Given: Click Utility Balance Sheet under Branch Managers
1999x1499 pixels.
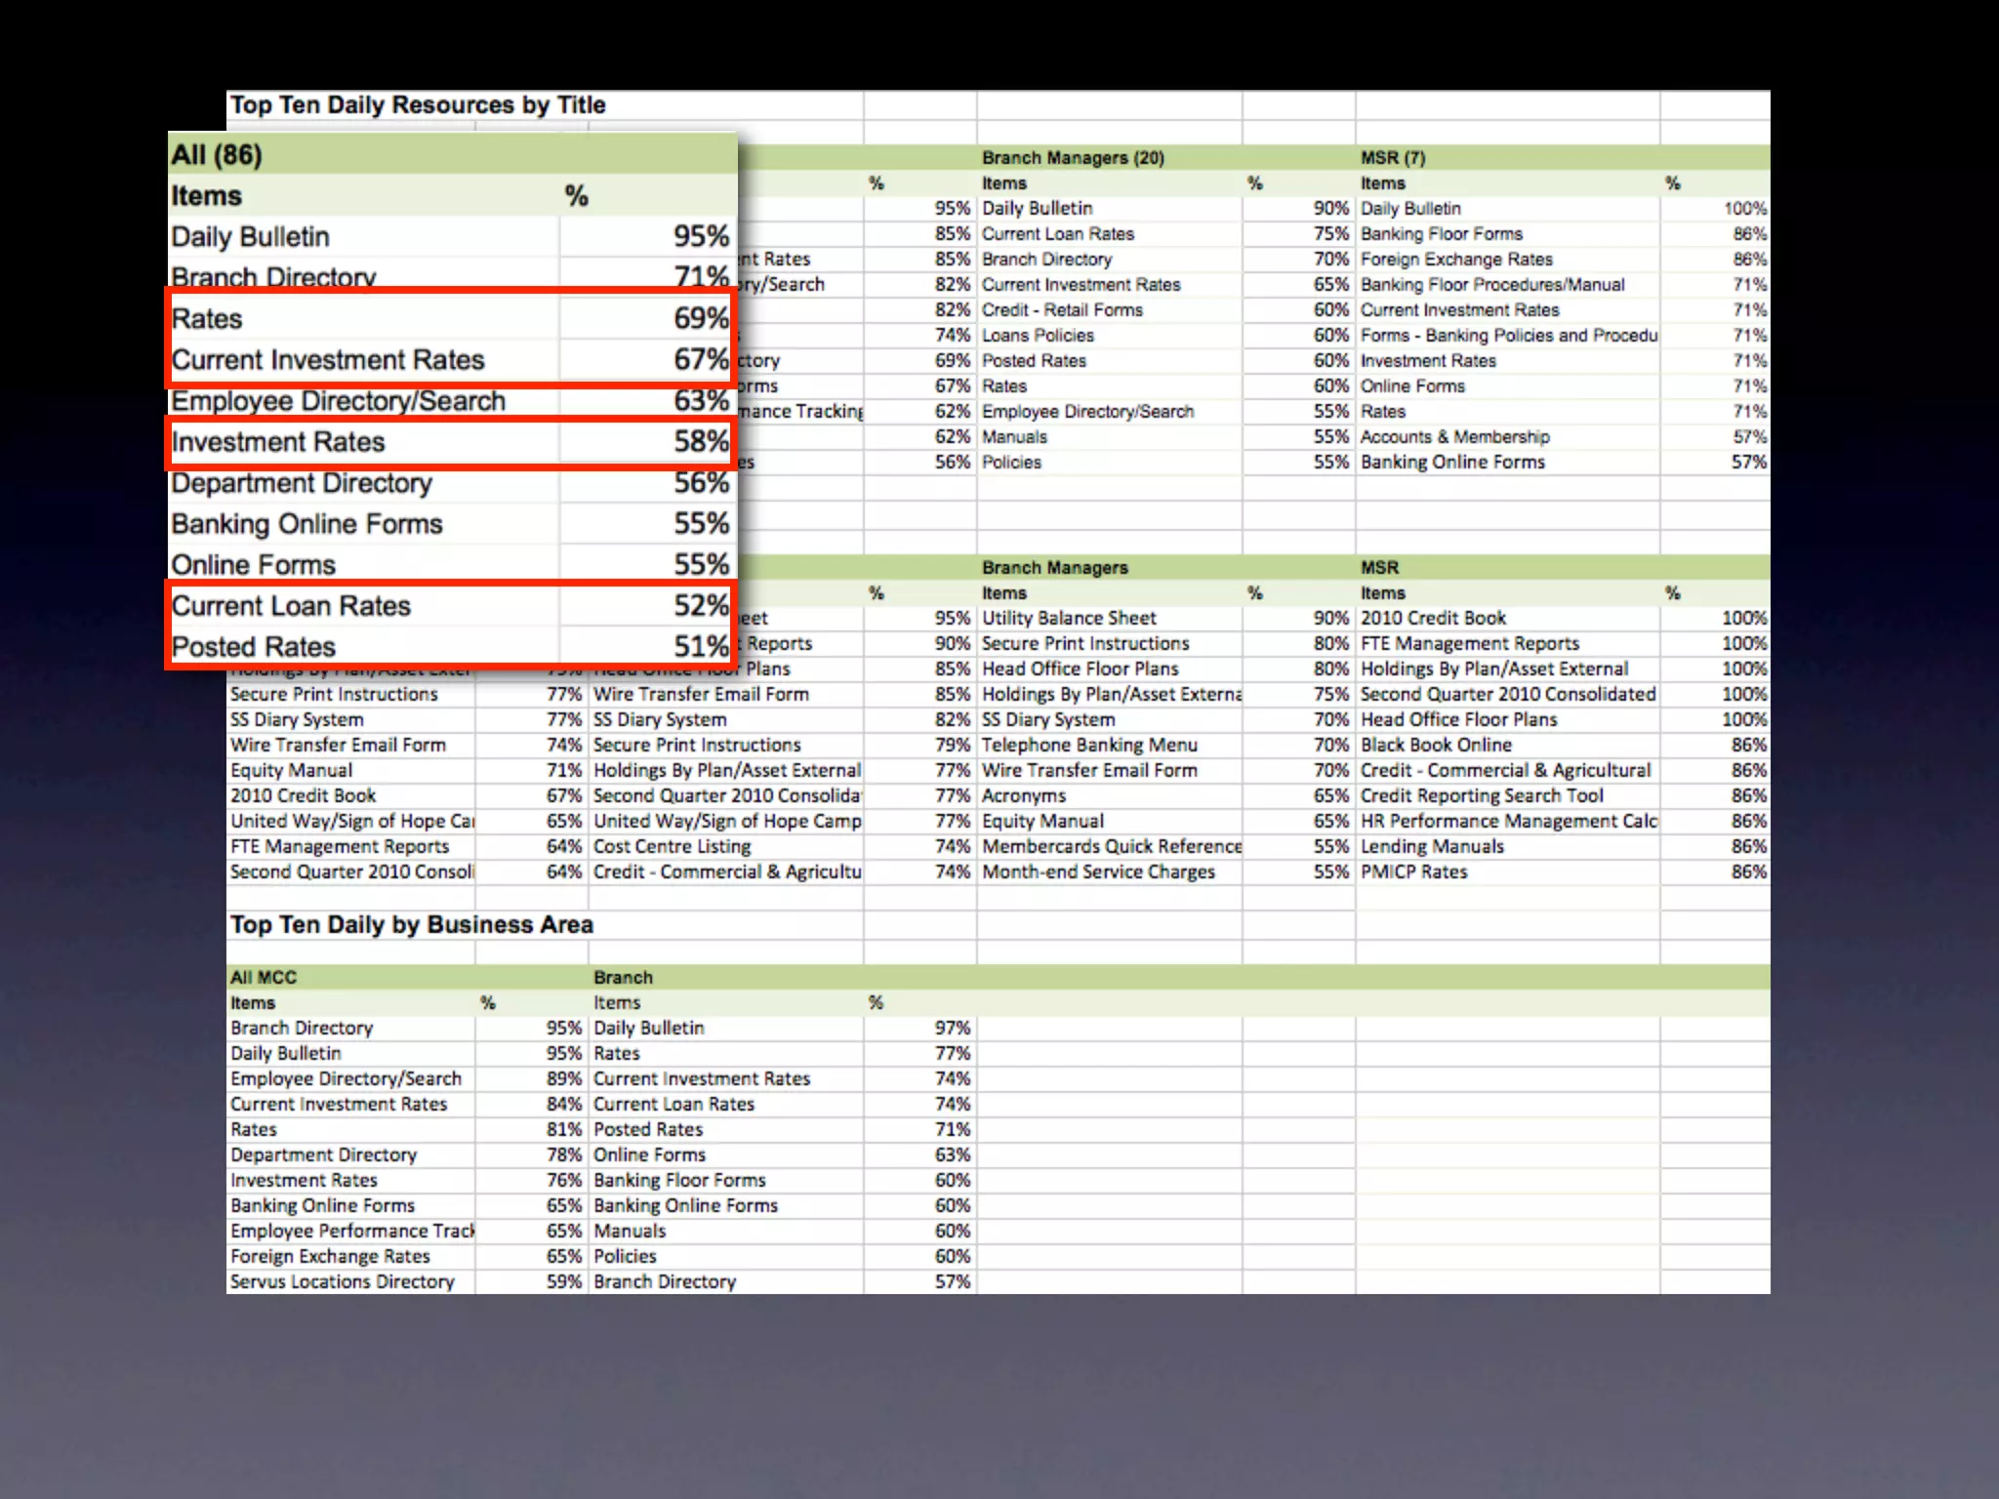Looking at the screenshot, I should pos(1069,619).
